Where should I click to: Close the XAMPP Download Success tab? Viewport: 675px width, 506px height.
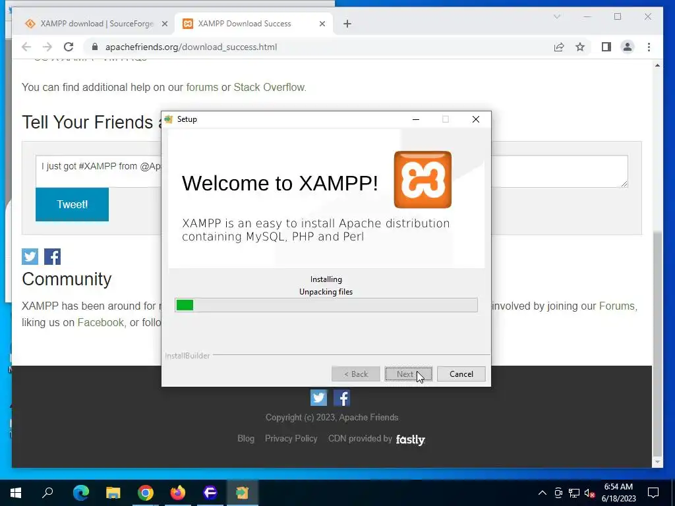(x=322, y=24)
